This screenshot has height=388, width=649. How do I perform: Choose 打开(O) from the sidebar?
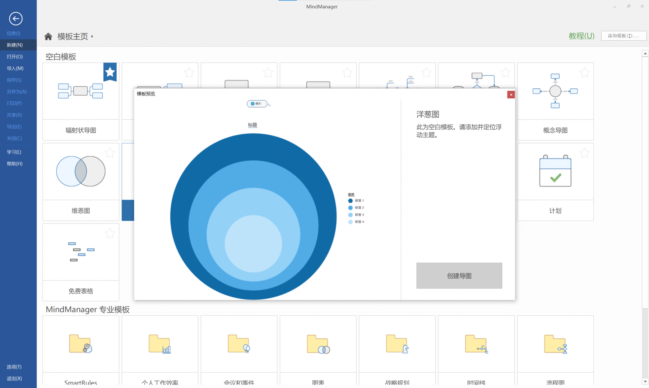(15, 57)
